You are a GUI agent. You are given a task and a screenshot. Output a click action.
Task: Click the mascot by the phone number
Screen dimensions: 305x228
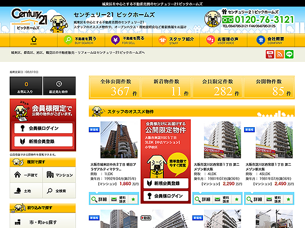pos(213,19)
